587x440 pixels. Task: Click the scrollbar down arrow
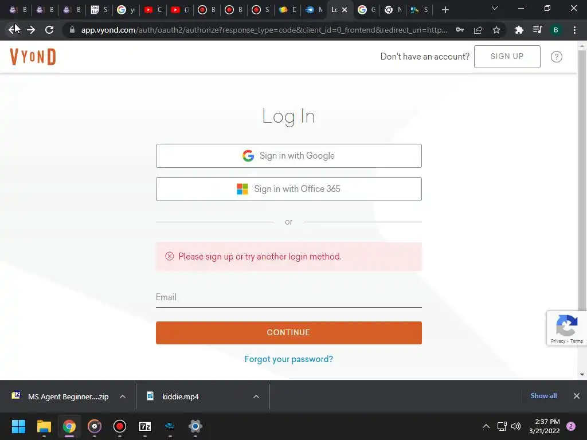click(x=582, y=375)
